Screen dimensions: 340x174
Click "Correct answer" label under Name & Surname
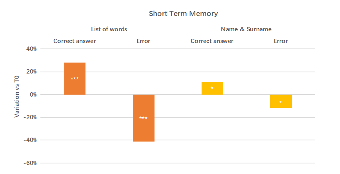tap(212, 41)
